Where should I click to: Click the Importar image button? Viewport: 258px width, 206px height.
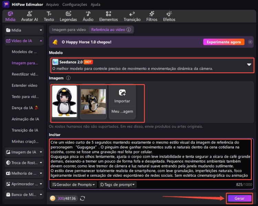[122, 96]
